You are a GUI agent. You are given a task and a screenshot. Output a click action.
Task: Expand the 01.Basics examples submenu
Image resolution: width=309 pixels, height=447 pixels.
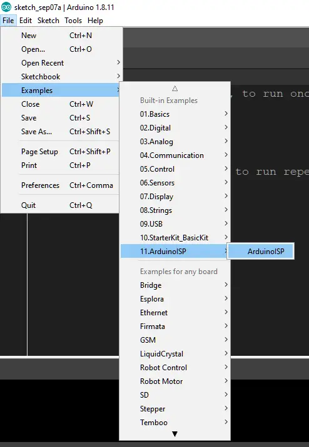tap(175, 114)
